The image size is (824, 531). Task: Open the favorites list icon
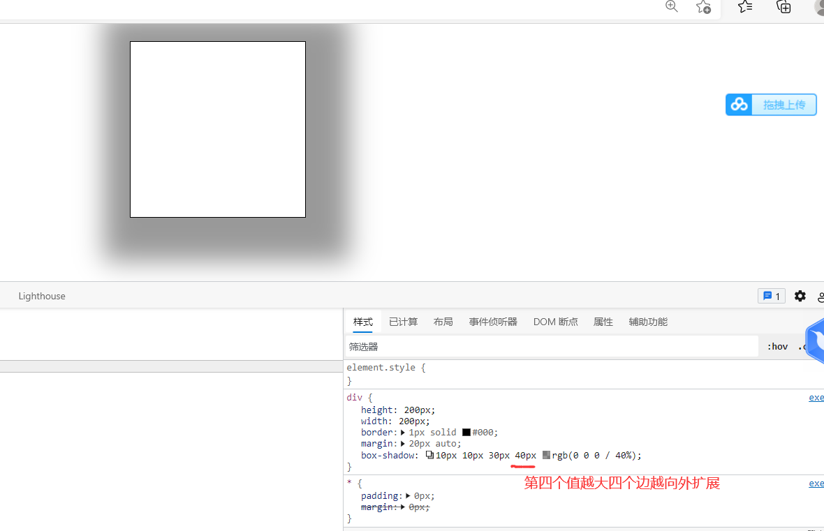[744, 6]
